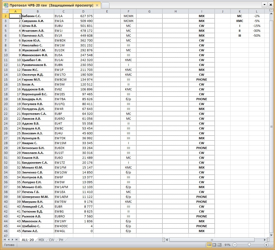Go to first sheet using navigation arrow
Screen dimensions: 275x250
click(x=5, y=240)
